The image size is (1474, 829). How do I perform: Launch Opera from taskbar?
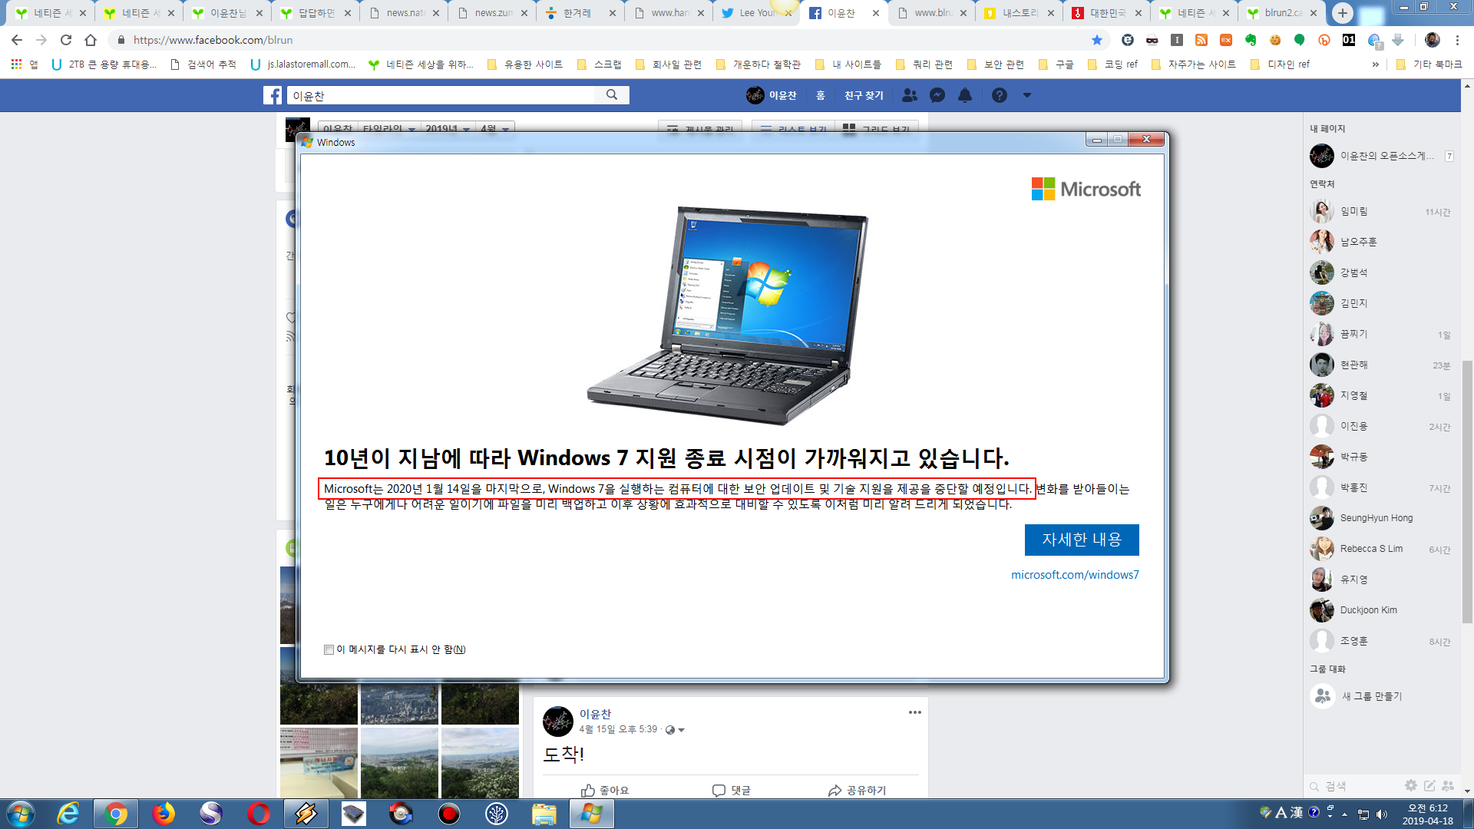(259, 814)
